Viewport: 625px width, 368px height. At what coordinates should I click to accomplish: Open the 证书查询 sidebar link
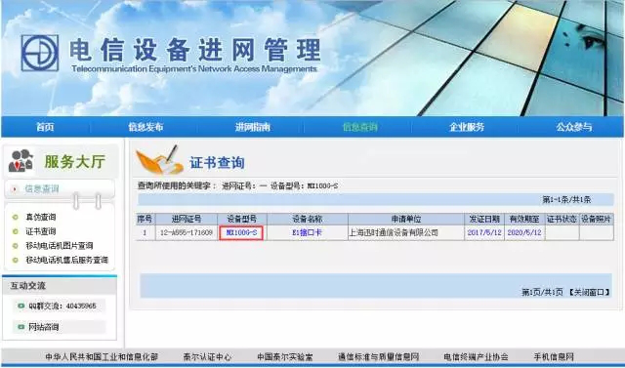coord(41,231)
